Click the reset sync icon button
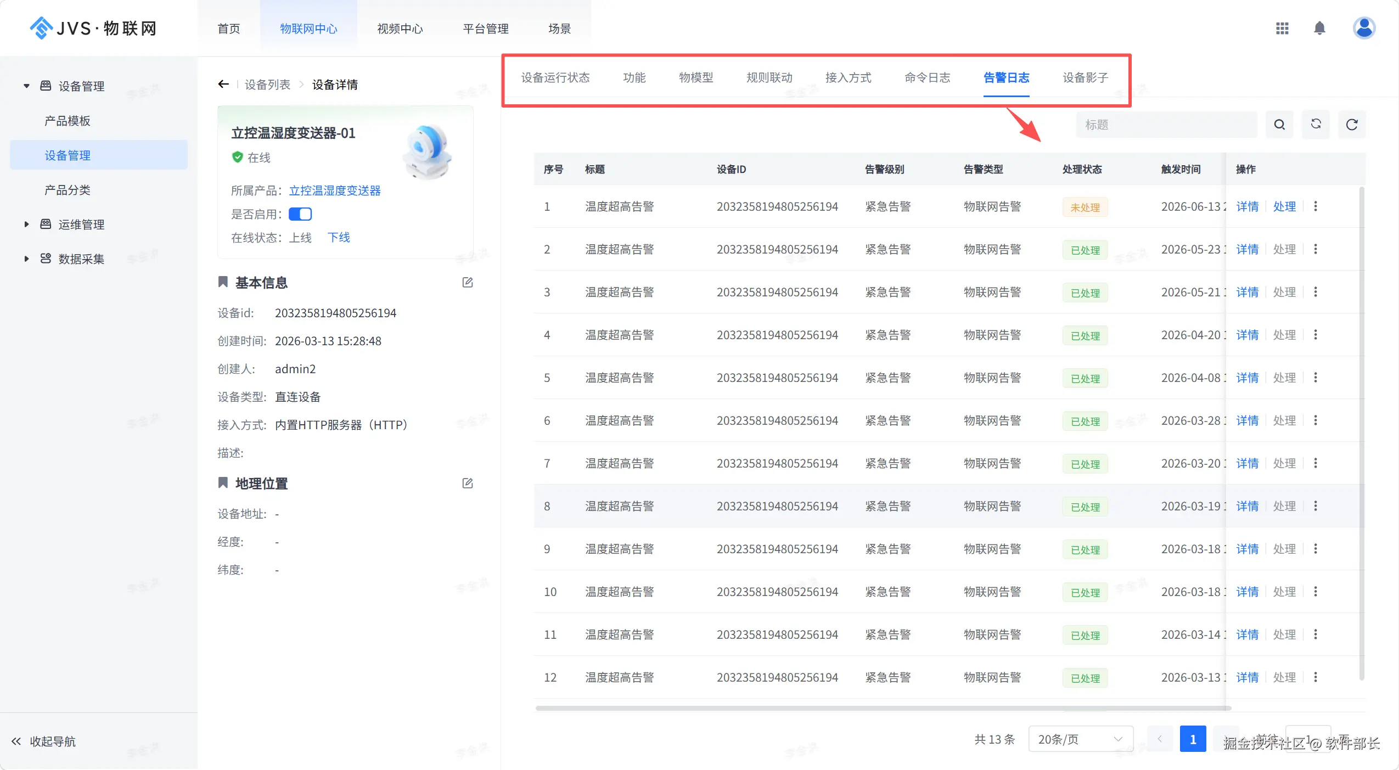Screen dimensions: 1399x770 click(1316, 125)
